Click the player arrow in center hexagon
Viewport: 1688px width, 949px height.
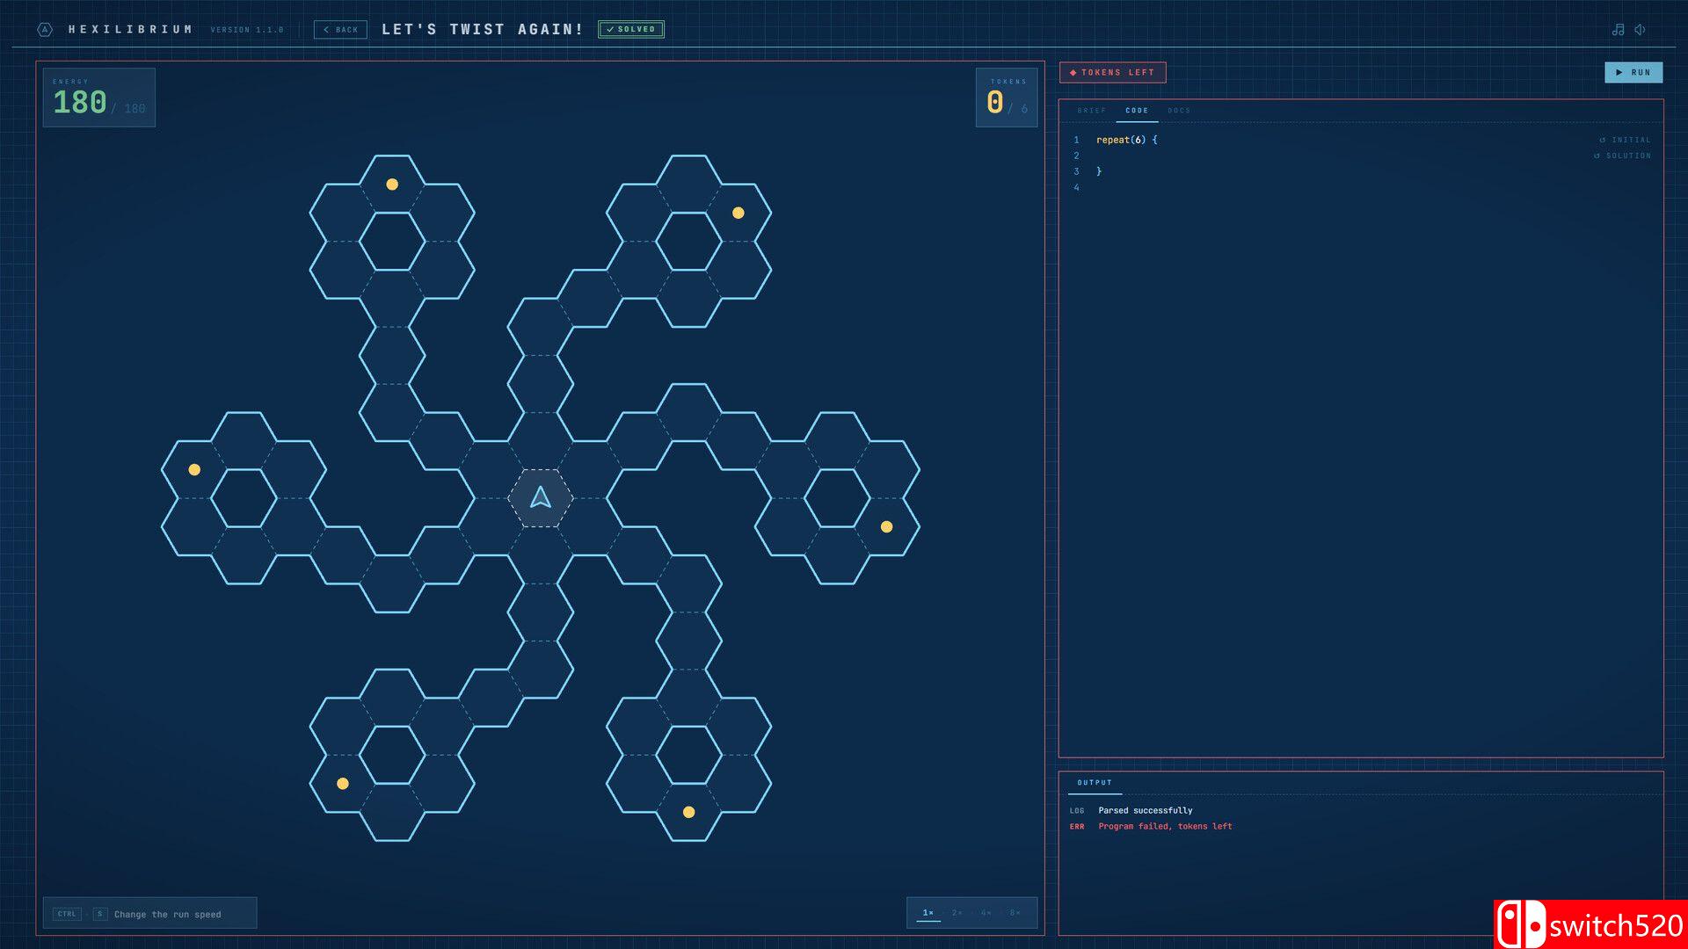click(x=541, y=498)
